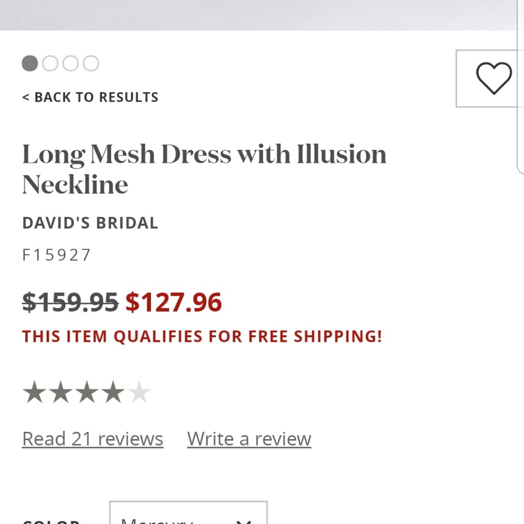
Task: Open the Mercury color dropdown
Action: pyautogui.click(x=189, y=512)
